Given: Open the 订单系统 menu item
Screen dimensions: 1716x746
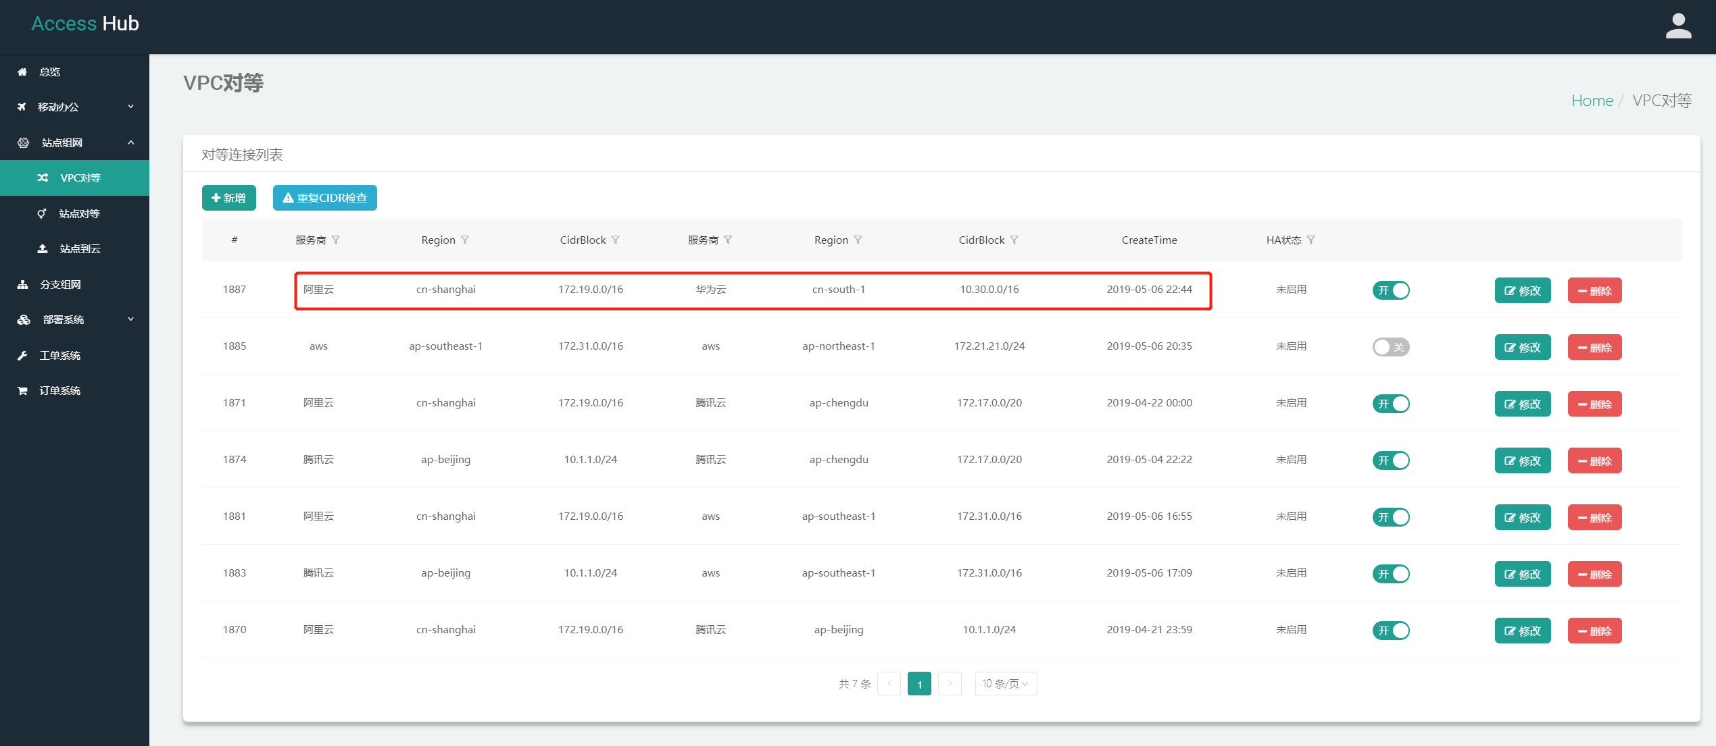Looking at the screenshot, I should [74, 390].
